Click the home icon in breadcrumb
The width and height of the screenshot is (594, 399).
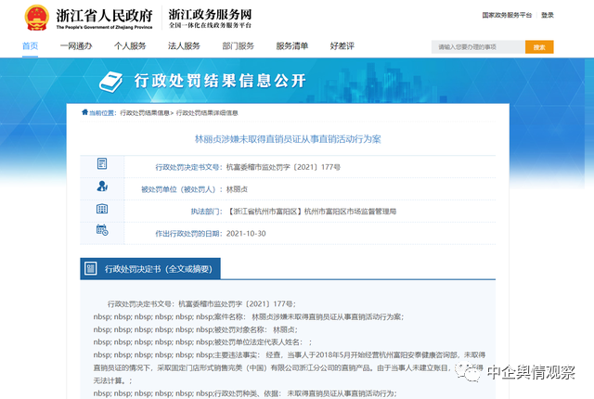[x=84, y=112]
